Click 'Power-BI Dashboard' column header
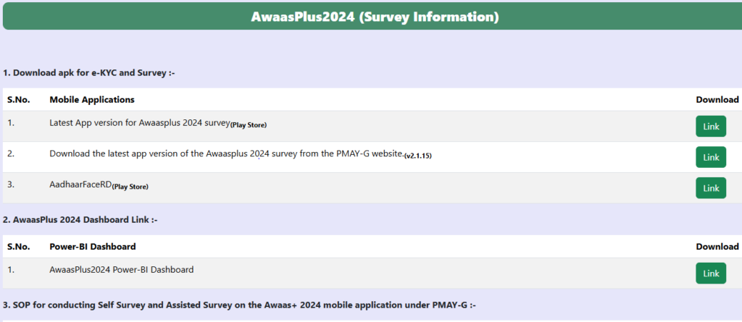 [x=93, y=246]
